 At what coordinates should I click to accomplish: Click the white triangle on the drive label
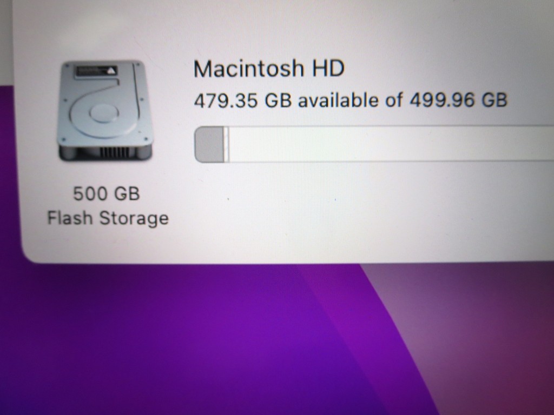pos(112,70)
